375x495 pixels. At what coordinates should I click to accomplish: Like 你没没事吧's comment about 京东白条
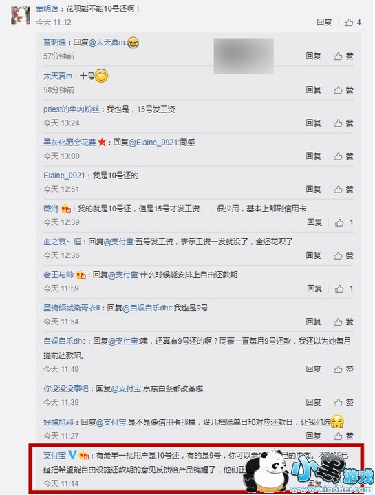pyautogui.click(x=343, y=403)
